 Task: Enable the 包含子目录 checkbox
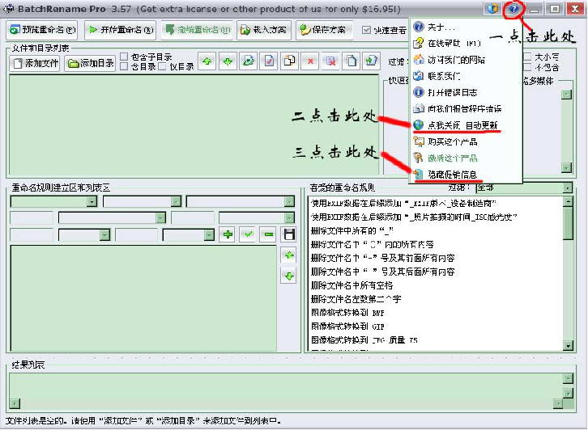pyautogui.click(x=124, y=57)
